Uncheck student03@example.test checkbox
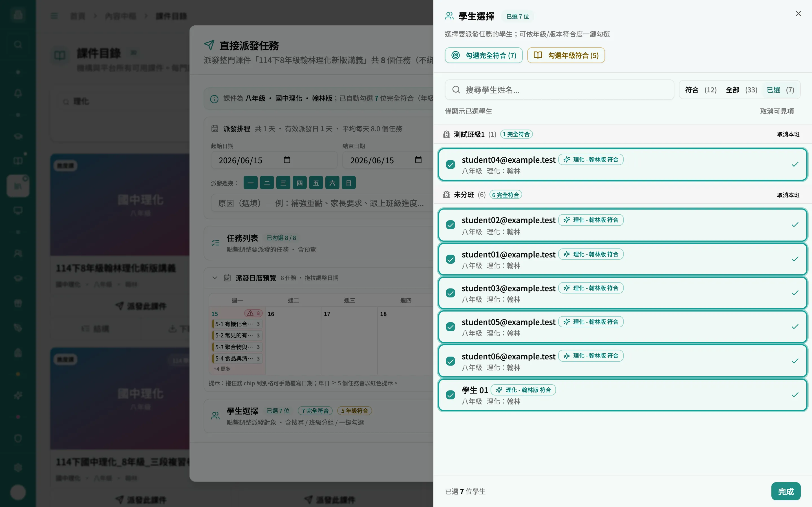This screenshot has height=507, width=812. (x=450, y=293)
